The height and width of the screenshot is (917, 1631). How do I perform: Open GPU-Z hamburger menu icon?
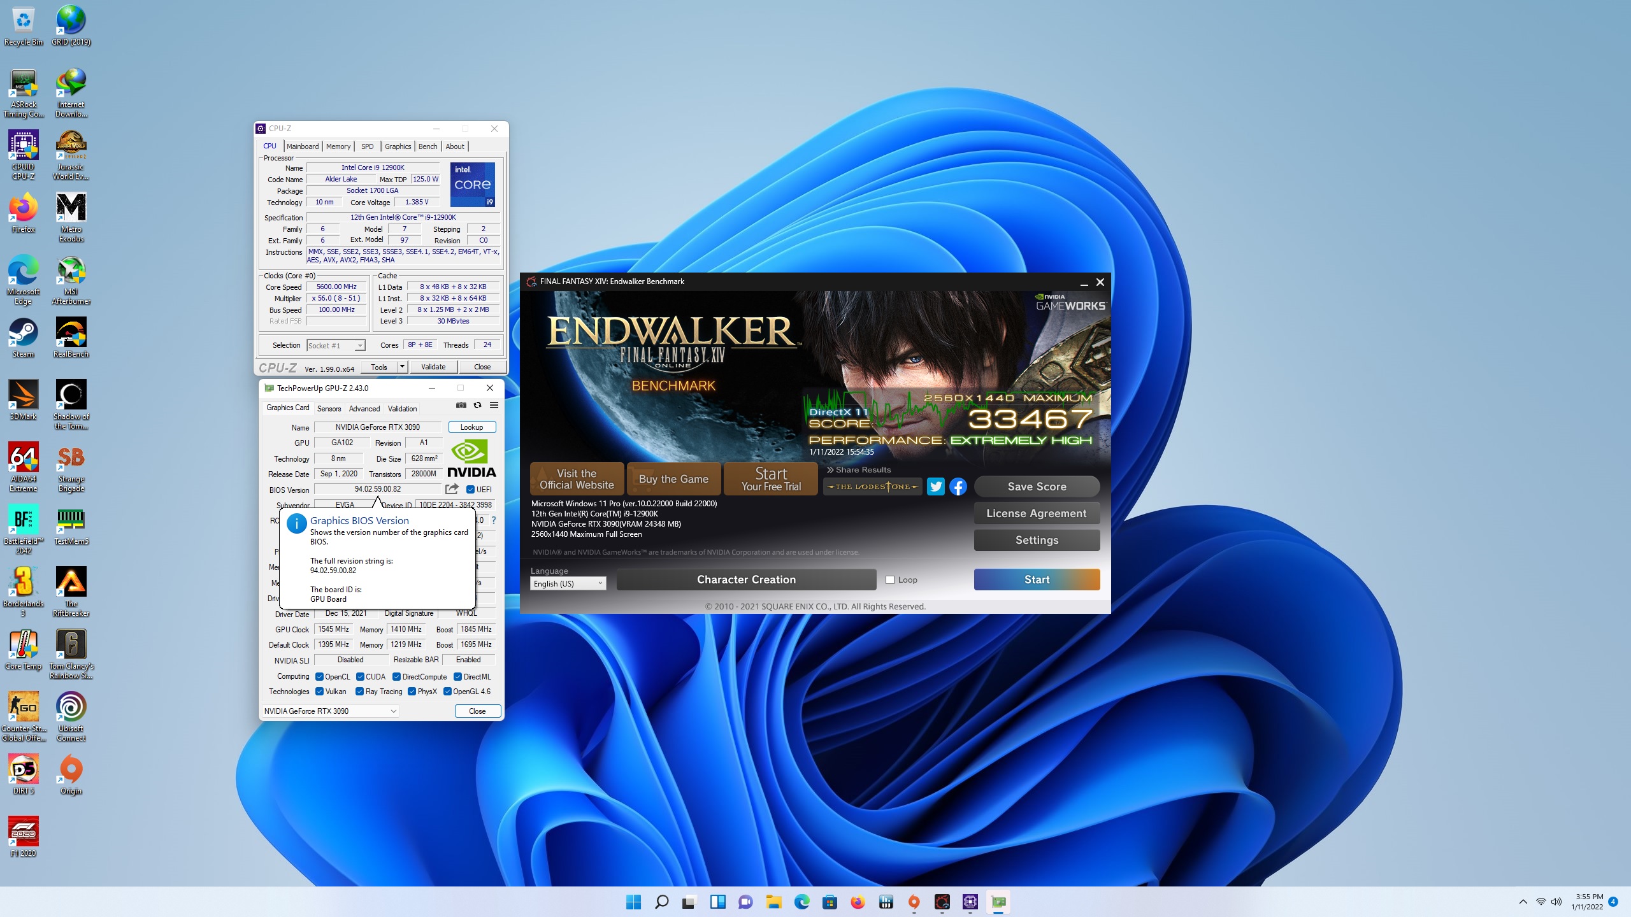(x=494, y=405)
